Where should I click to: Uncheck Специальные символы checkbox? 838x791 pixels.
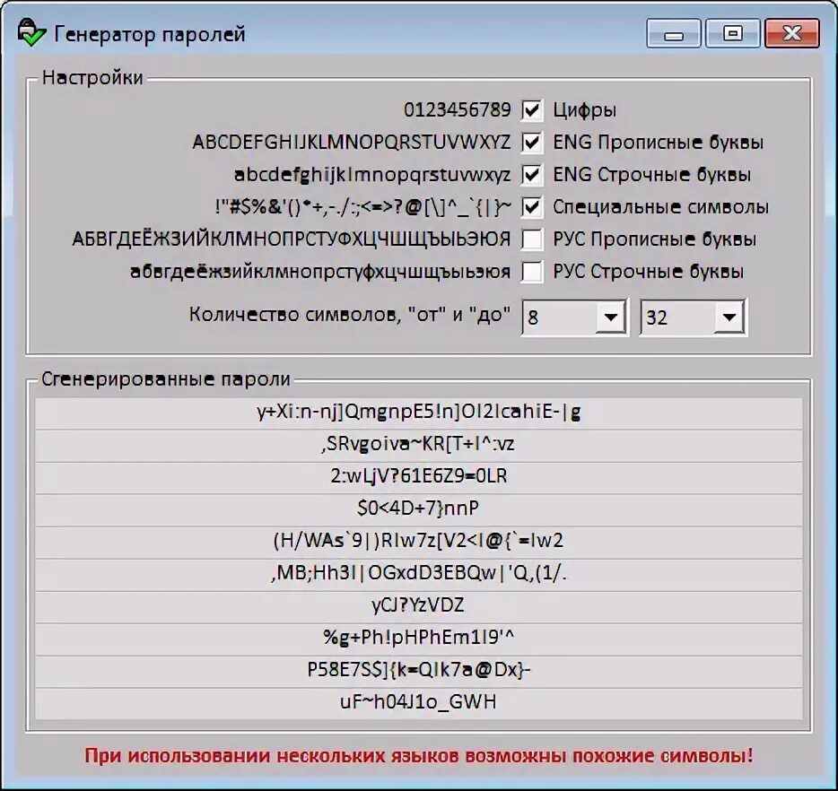tap(532, 206)
